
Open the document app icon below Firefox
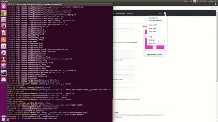[4, 33]
